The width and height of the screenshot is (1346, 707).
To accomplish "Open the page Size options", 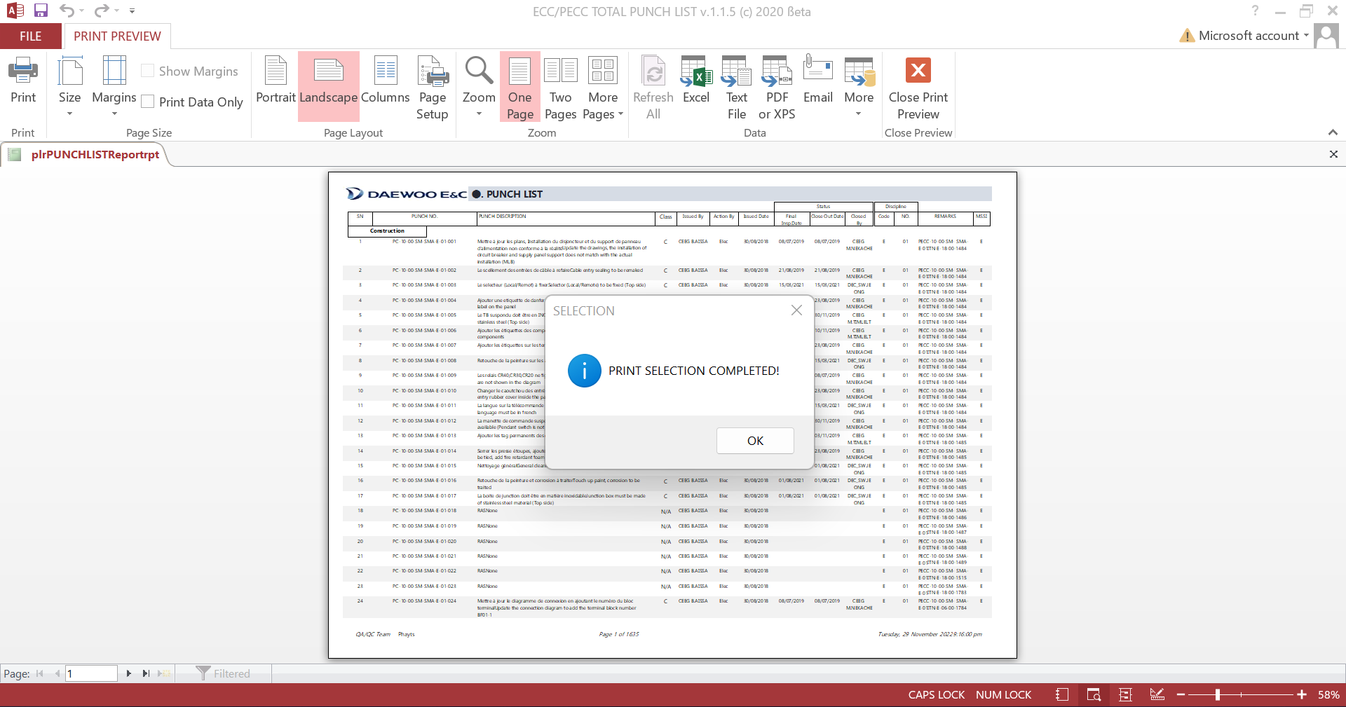I will [69, 86].
